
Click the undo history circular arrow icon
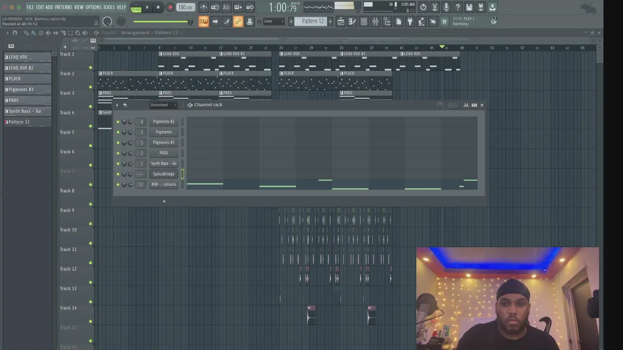click(x=423, y=7)
